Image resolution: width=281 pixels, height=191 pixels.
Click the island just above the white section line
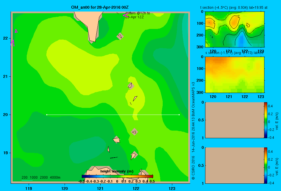tap(135, 99)
